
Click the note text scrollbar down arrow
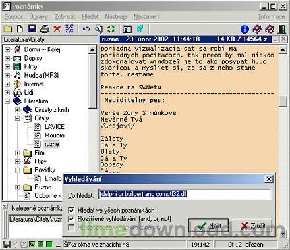pyautogui.click(x=283, y=234)
